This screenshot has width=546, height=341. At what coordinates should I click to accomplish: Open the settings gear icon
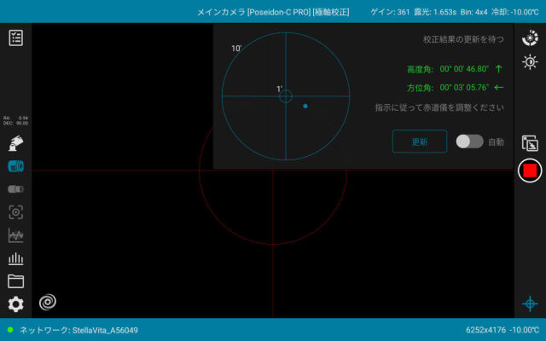(x=15, y=304)
